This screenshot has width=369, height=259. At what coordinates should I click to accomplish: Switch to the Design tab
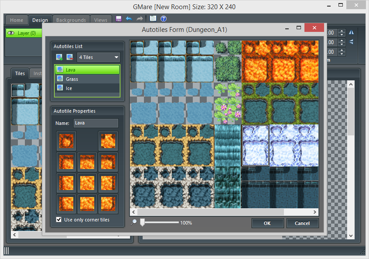point(40,20)
